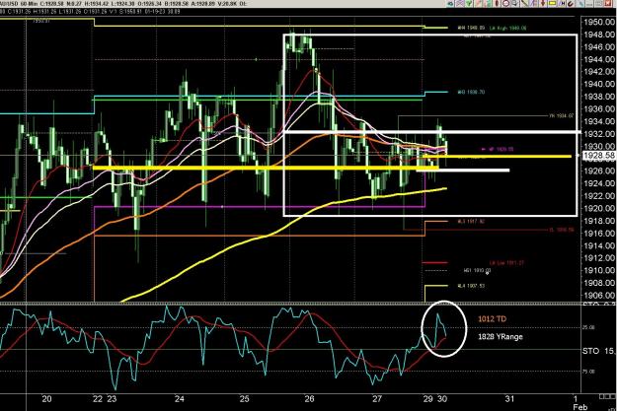Viewport: 617px width, 411px height.
Task: Select the crossed purple lines tool
Action: (x=460, y=4)
